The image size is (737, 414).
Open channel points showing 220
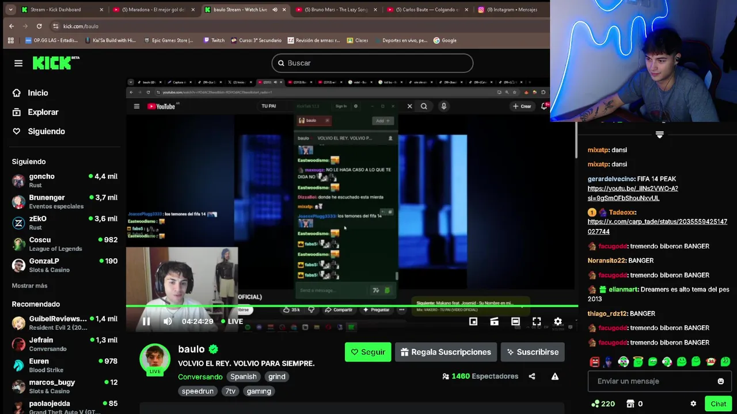(x=603, y=404)
